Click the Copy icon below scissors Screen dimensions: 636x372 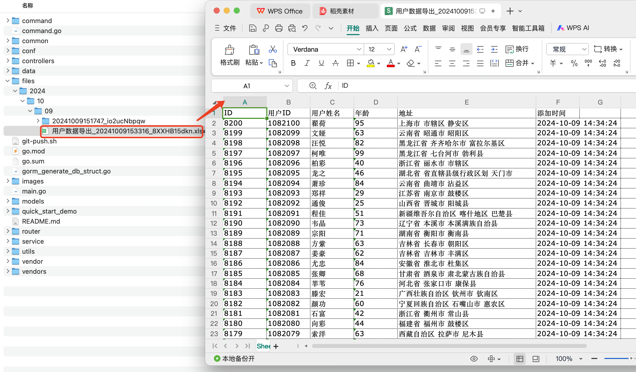273,63
